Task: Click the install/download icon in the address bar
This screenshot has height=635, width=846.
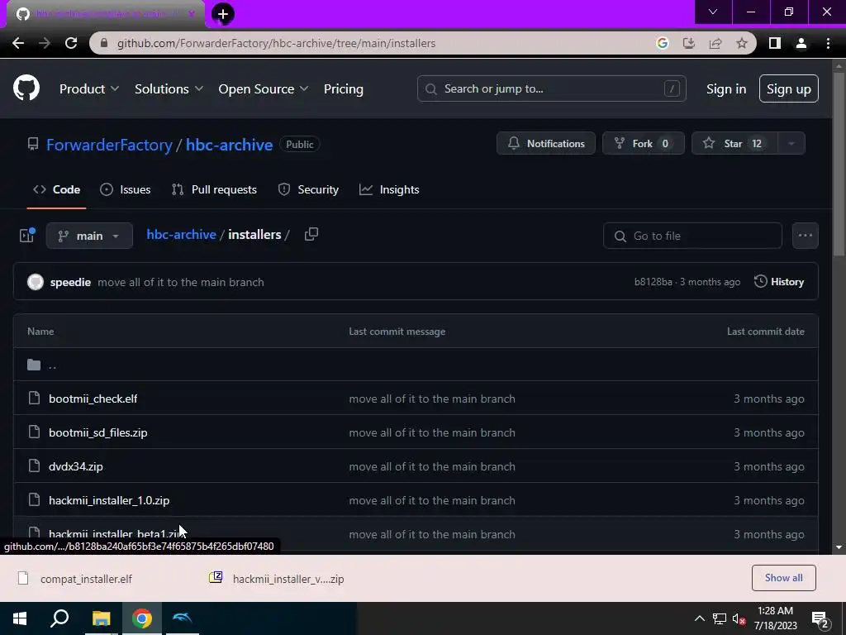Action: (x=689, y=43)
